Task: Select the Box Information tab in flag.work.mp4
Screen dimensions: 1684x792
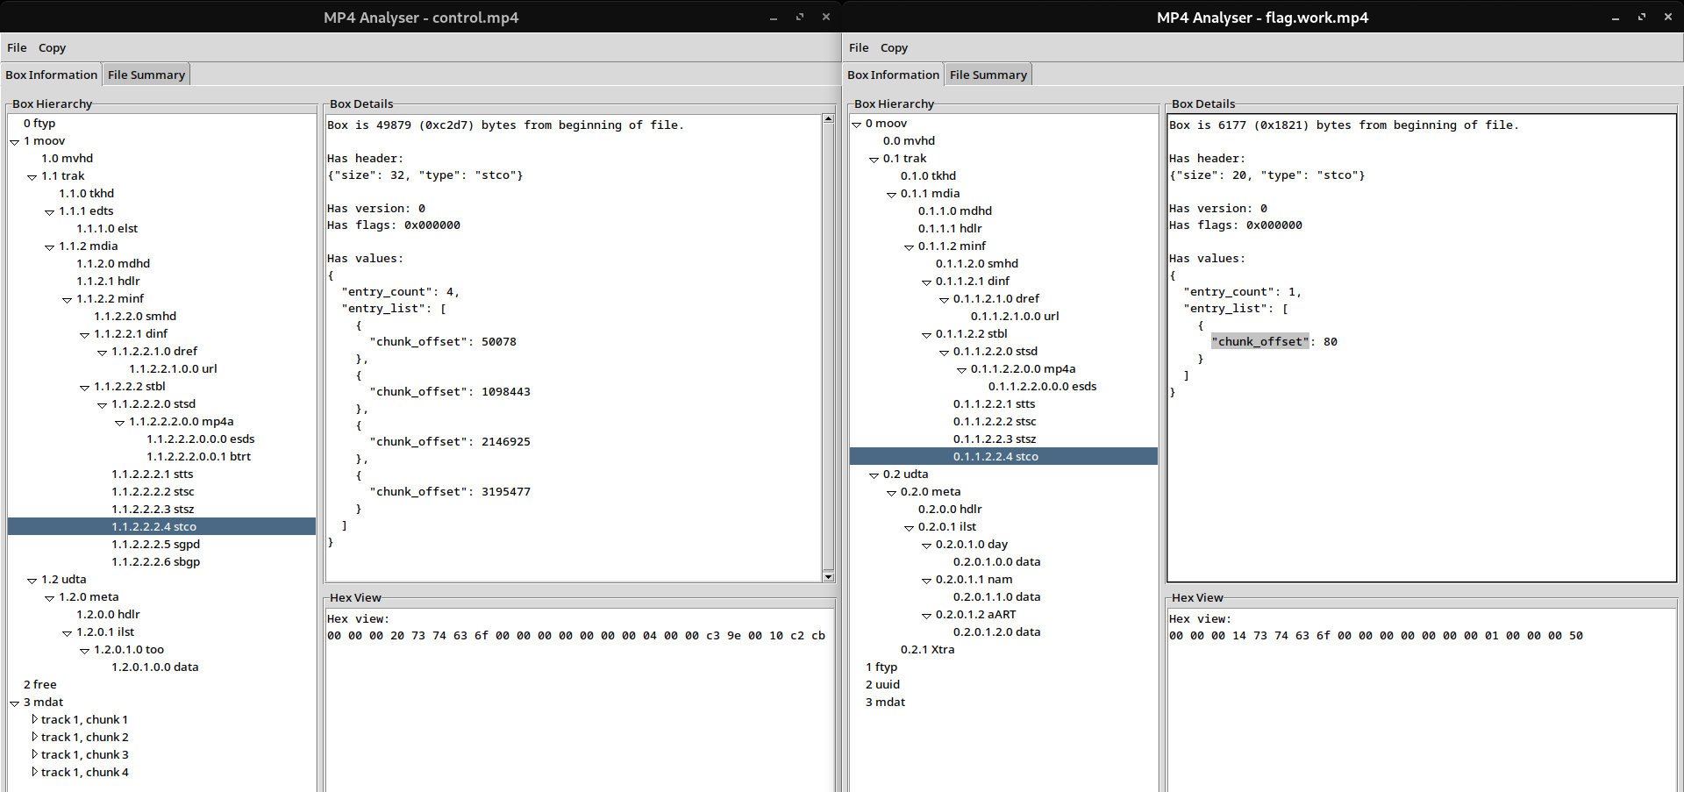Action: pyautogui.click(x=893, y=74)
